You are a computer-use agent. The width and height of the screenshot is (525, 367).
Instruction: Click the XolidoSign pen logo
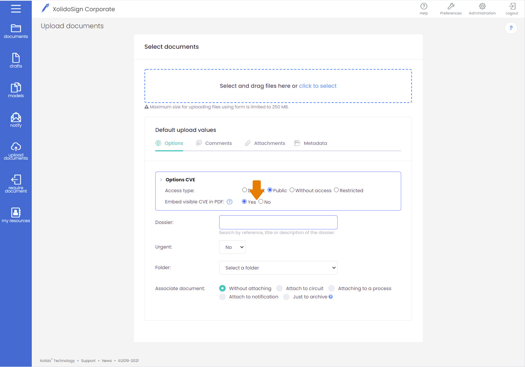(45, 8)
